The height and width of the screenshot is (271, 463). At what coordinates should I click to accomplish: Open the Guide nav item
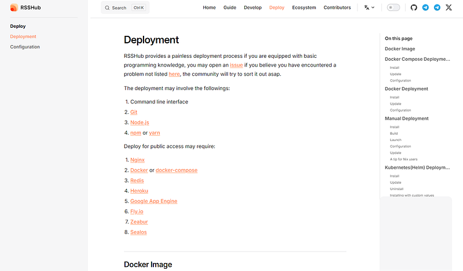[x=230, y=8]
